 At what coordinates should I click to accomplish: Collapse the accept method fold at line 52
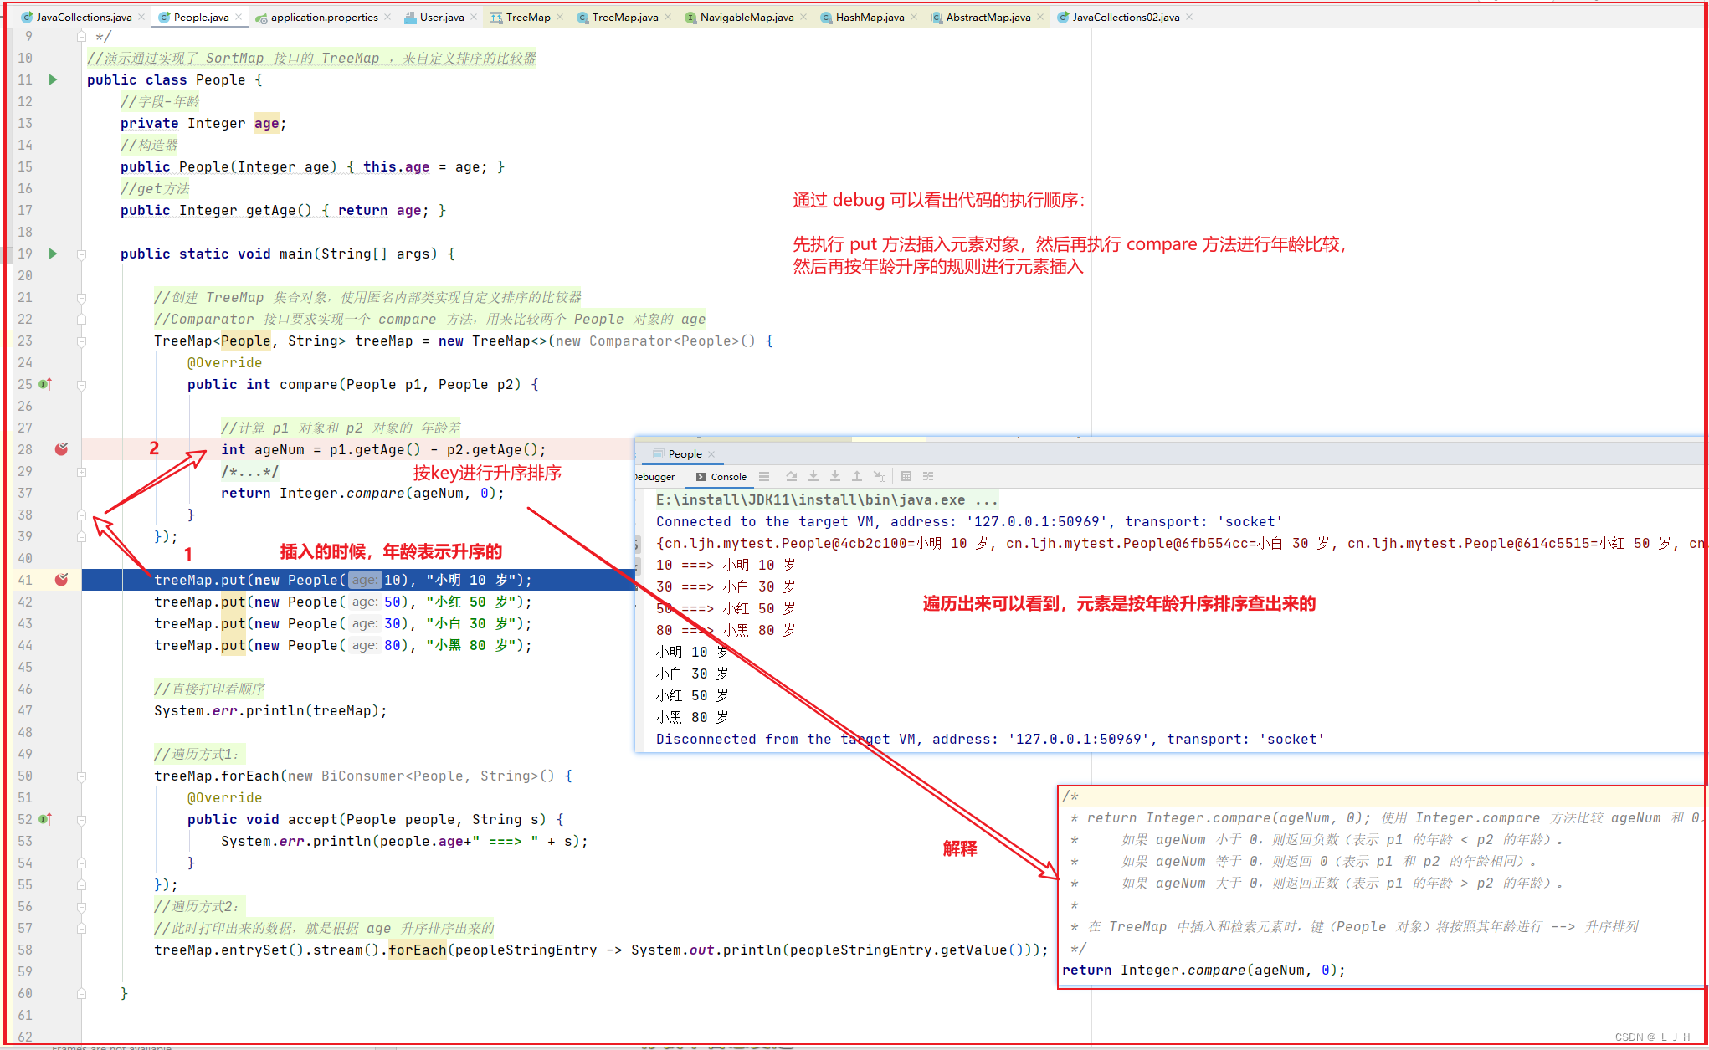[x=81, y=819]
